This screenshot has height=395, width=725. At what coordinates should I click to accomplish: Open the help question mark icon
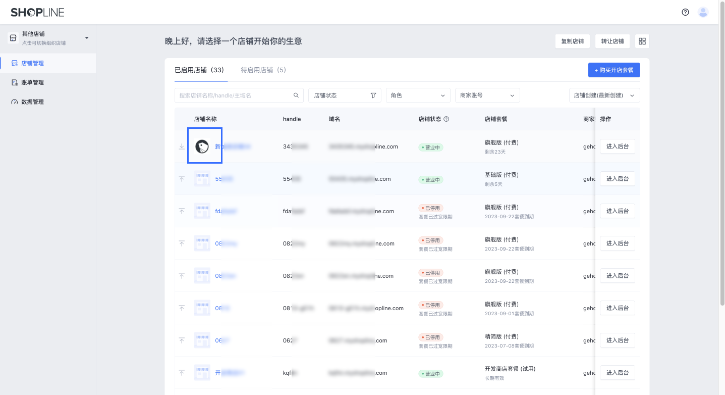pos(685,12)
